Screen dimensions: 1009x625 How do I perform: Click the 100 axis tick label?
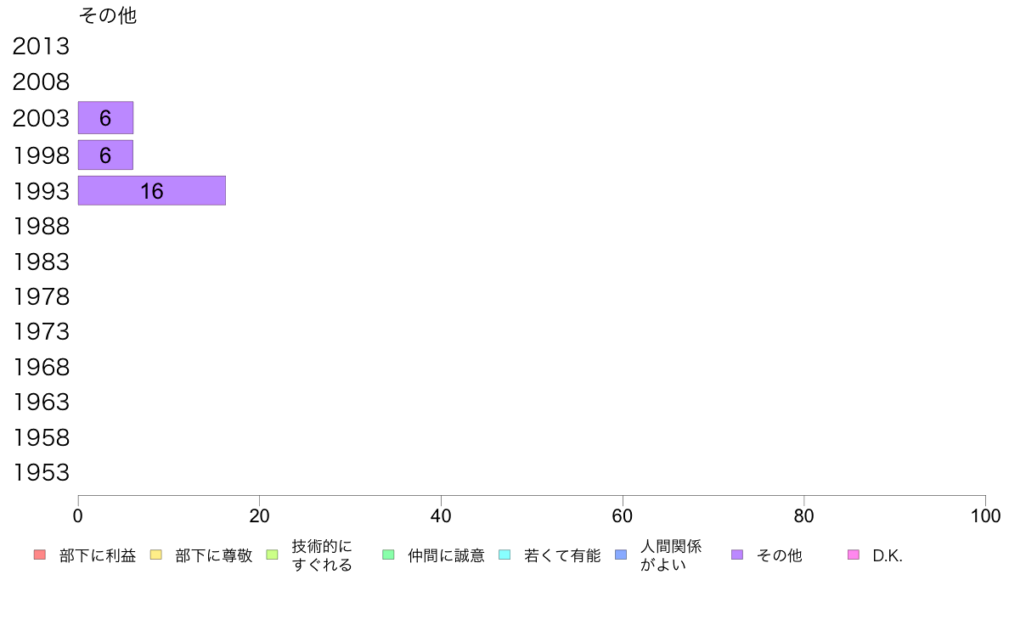click(985, 515)
